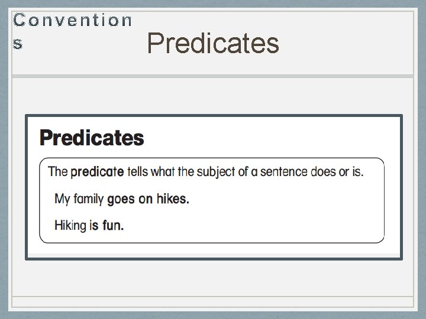Click the bold word predicate in definition
This screenshot has width=426, height=319.
[x=97, y=172]
